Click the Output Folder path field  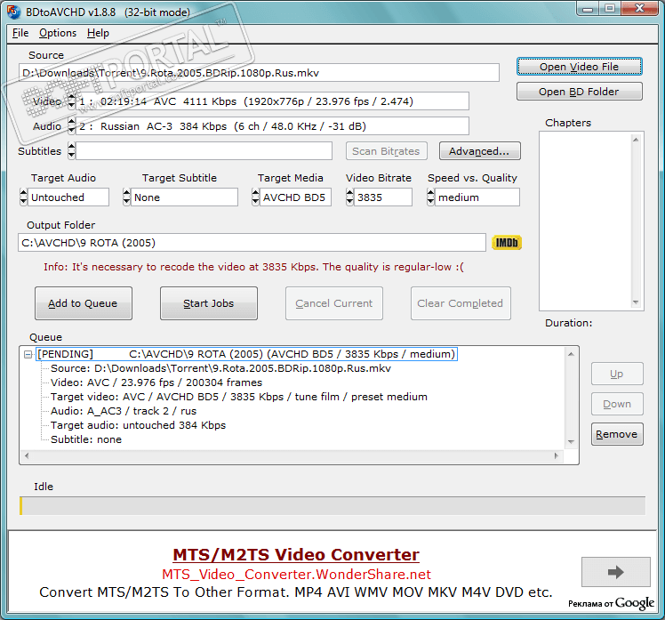(x=252, y=243)
